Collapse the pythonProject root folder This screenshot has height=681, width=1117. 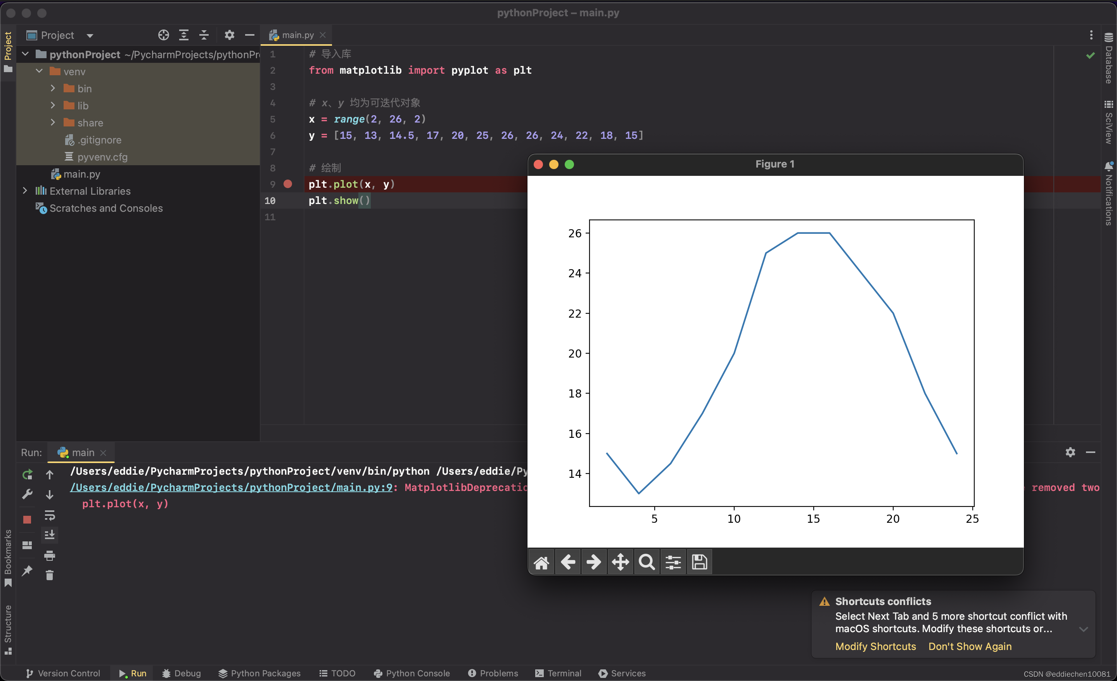point(25,54)
